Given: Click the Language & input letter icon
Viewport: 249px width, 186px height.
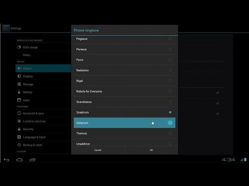Looking at the screenshot, I should point(19,137).
